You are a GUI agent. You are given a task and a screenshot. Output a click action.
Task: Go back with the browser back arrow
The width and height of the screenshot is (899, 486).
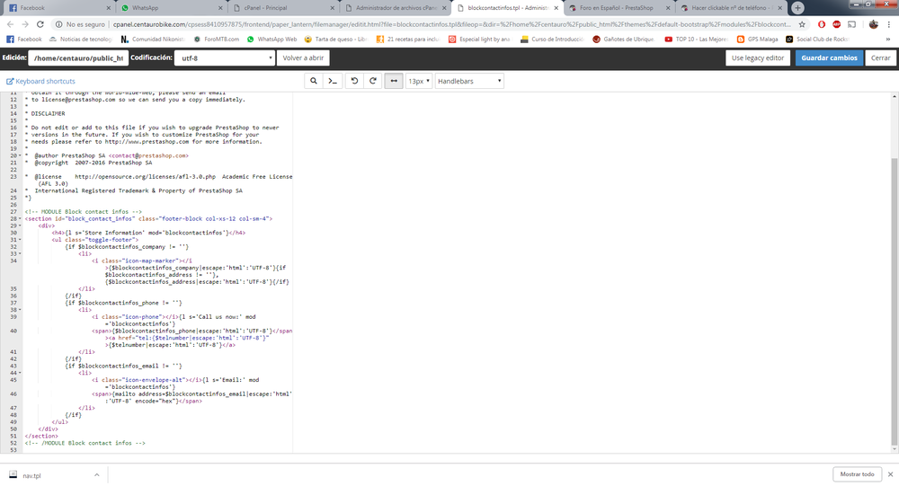pyautogui.click(x=10, y=24)
